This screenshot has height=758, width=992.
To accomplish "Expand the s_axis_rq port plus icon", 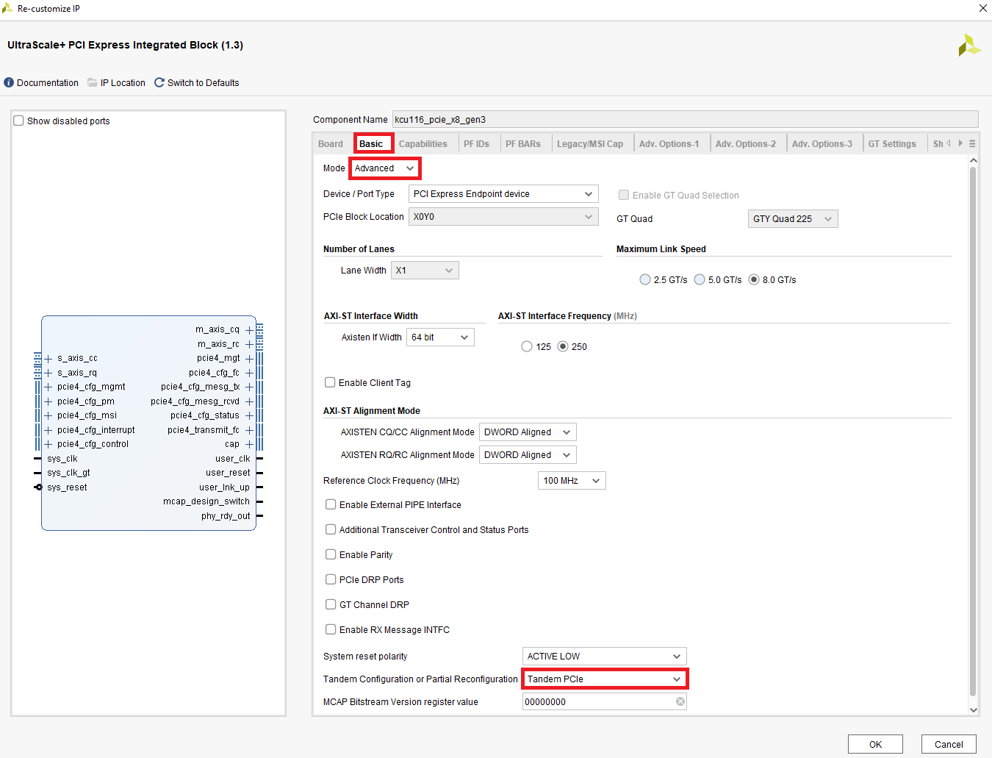I will click(48, 373).
